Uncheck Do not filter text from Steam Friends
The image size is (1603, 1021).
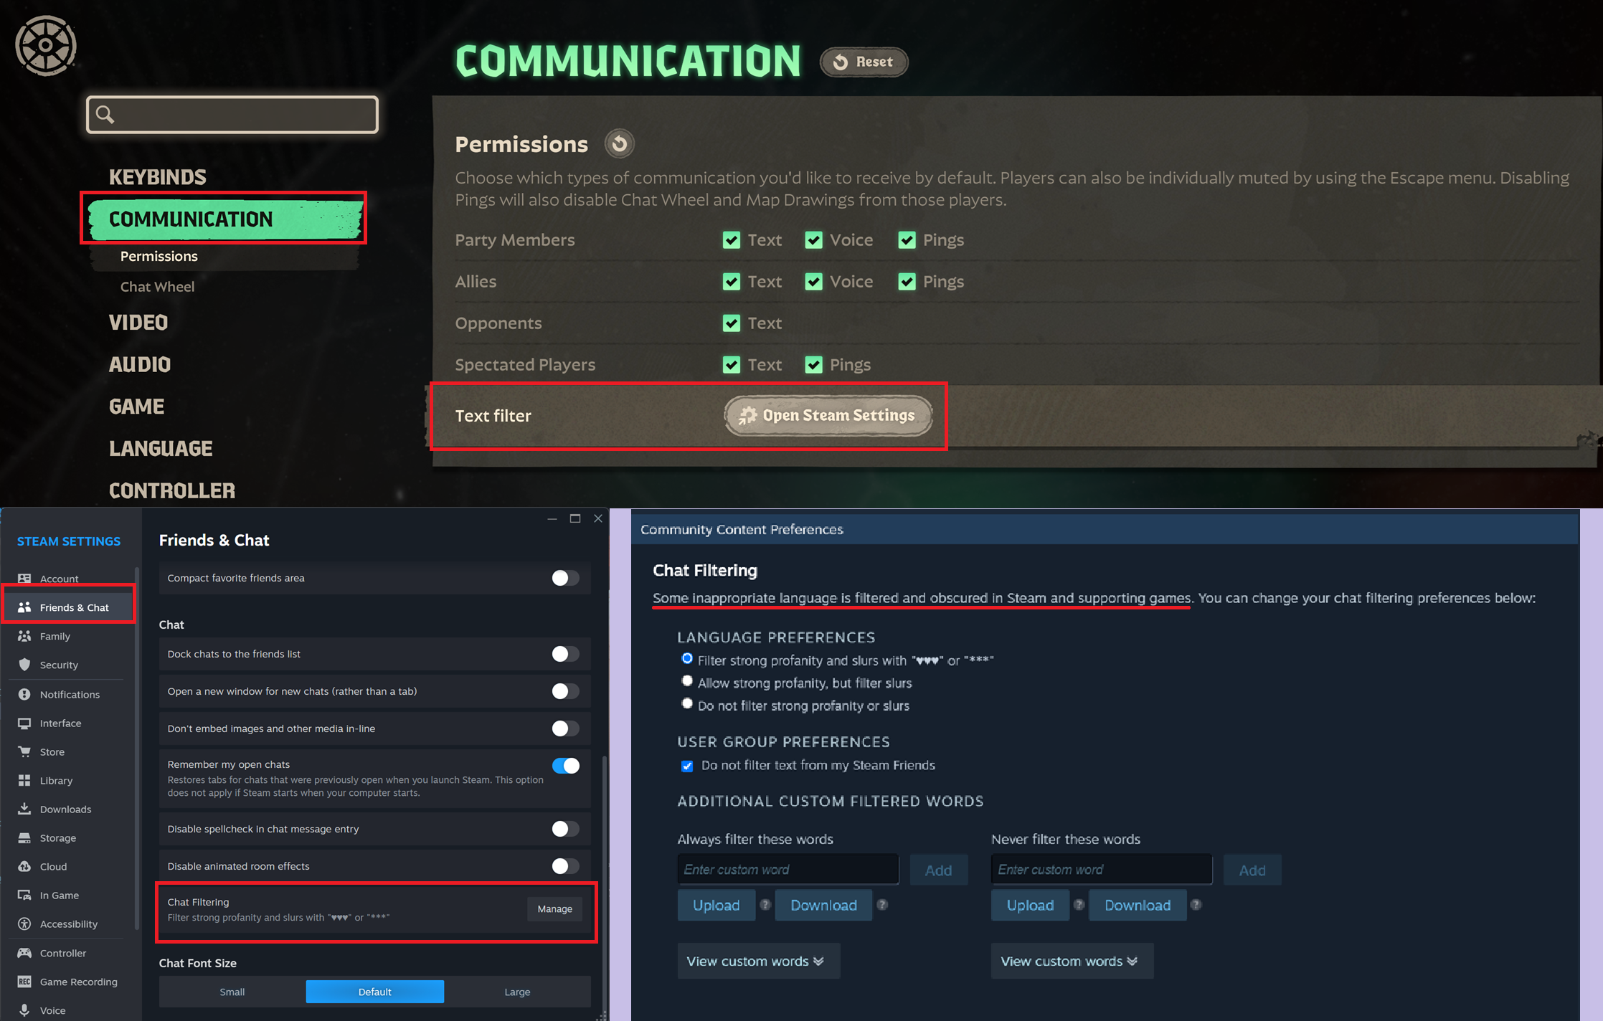click(687, 766)
